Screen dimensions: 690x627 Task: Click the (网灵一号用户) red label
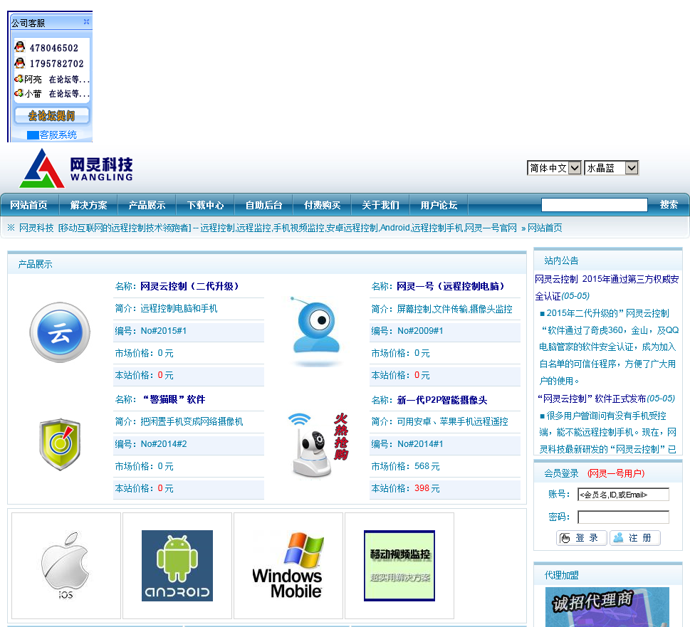pos(616,473)
